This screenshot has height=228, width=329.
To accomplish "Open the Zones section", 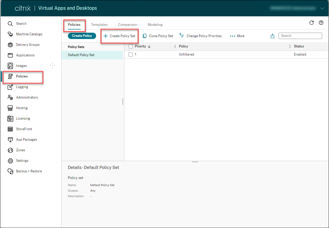I will tap(20, 150).
